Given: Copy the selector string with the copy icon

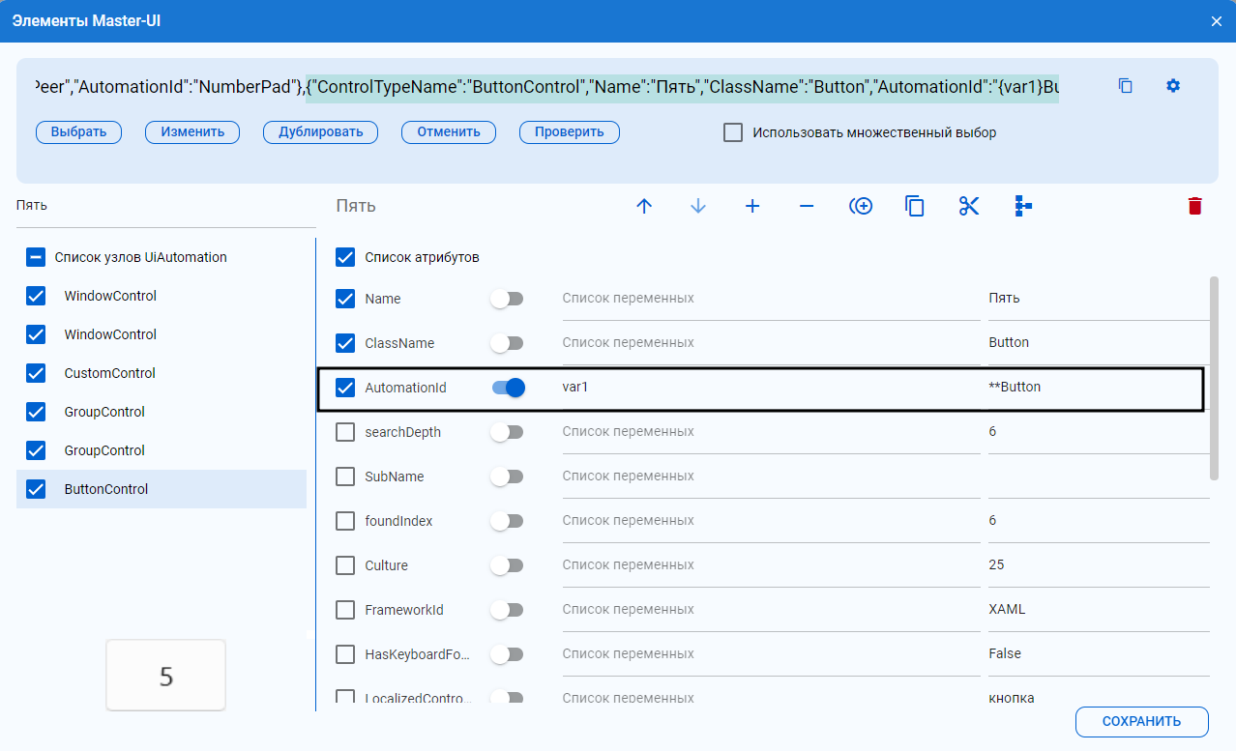Looking at the screenshot, I should (x=1125, y=86).
